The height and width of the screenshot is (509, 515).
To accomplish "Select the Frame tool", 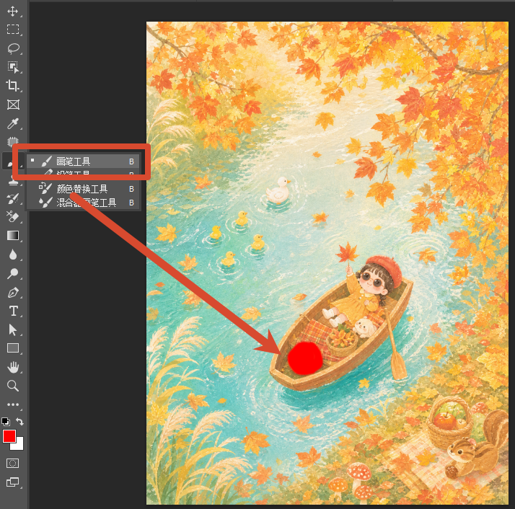I will point(13,105).
